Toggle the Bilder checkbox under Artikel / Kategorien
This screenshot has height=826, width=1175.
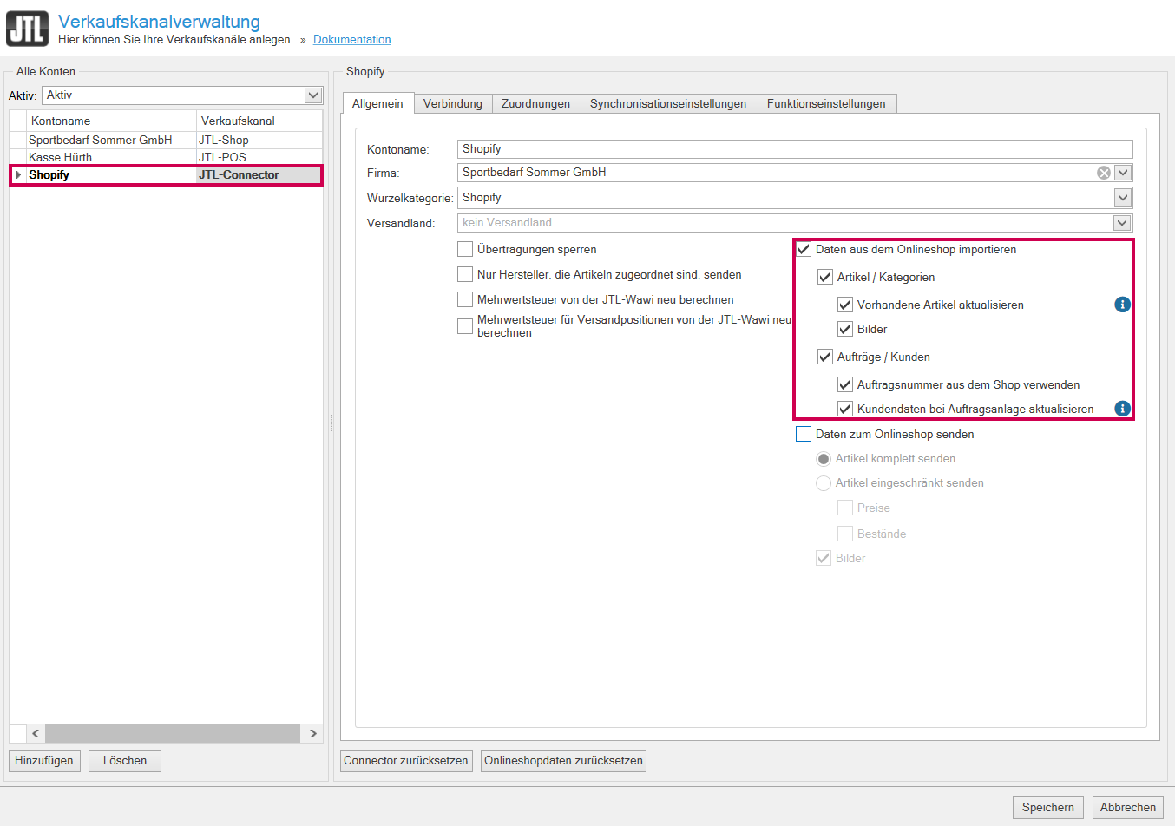(845, 329)
